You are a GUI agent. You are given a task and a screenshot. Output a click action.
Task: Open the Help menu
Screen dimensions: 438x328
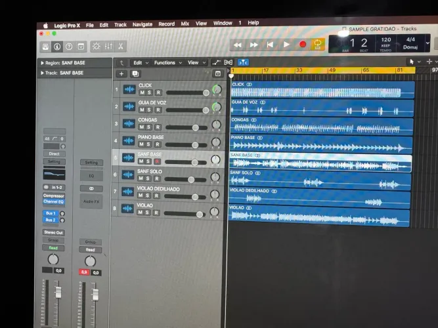(x=253, y=22)
